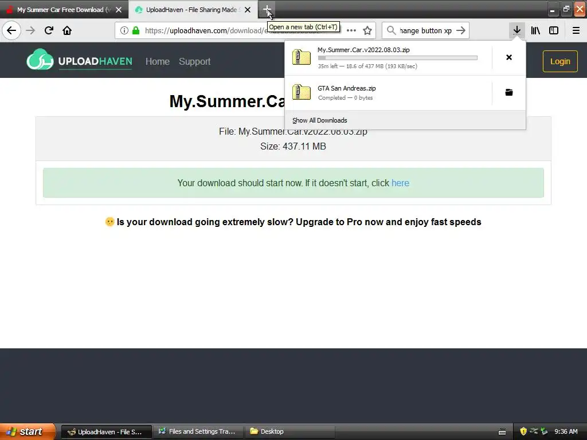Open containing folder for GTA San Andreas.zip
The image size is (587, 440).
pos(509,92)
